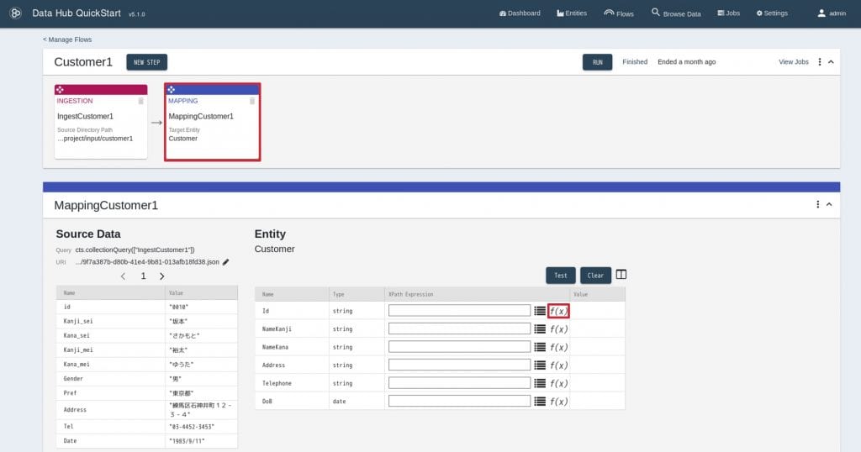This screenshot has width=861, height=452.
Task: Edit source URI with the pencil icon
Action: [x=226, y=262]
